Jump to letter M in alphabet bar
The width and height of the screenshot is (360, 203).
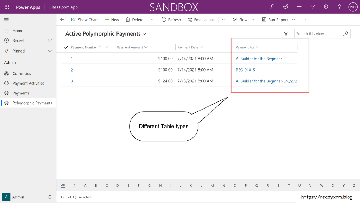(x=212, y=185)
